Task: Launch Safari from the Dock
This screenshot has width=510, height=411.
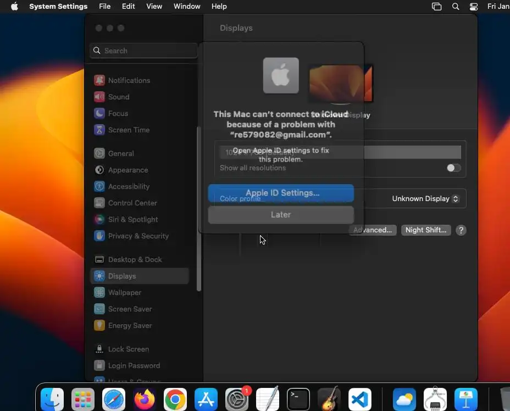Action: pyautogui.click(x=114, y=399)
